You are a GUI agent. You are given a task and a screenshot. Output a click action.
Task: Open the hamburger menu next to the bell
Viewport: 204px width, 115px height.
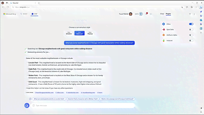(151, 14)
